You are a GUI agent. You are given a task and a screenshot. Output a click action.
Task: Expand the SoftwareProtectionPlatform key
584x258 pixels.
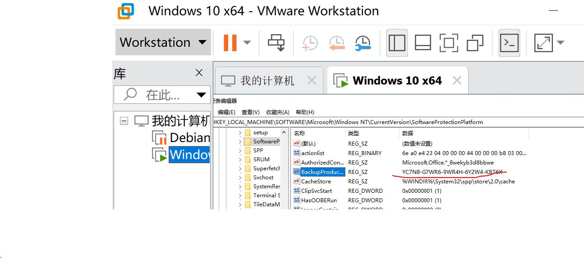(x=240, y=142)
